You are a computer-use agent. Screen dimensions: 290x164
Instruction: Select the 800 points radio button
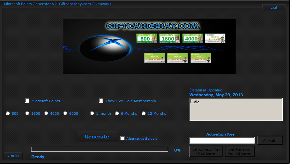[x=8, y=113]
